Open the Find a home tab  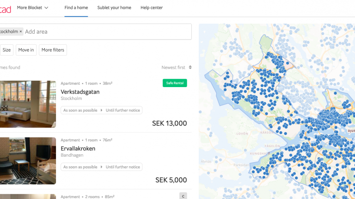coord(76,8)
